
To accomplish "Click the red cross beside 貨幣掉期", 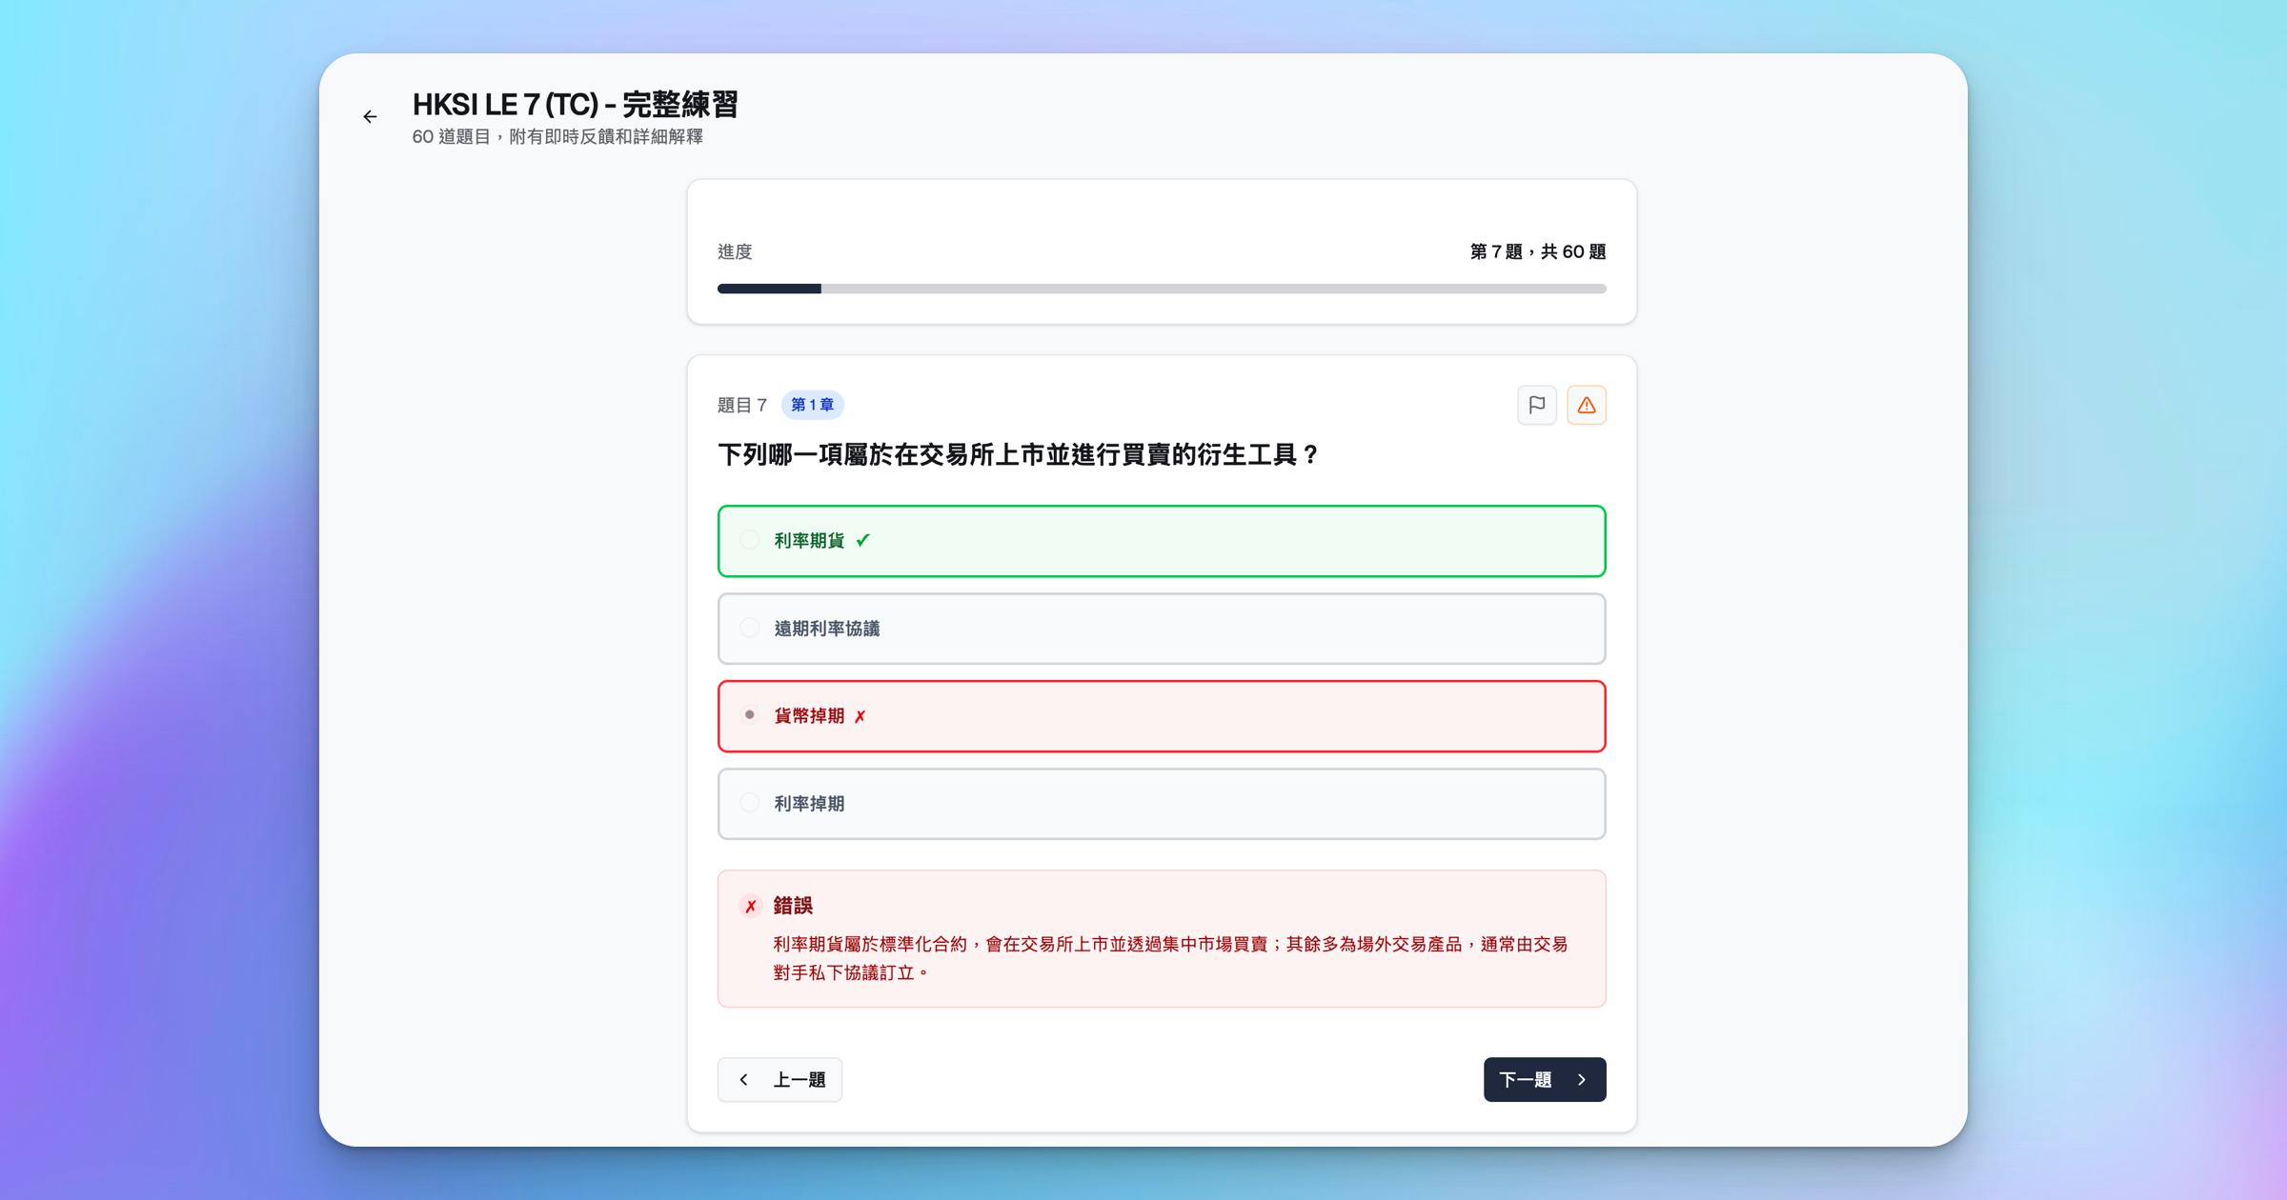I will [860, 716].
